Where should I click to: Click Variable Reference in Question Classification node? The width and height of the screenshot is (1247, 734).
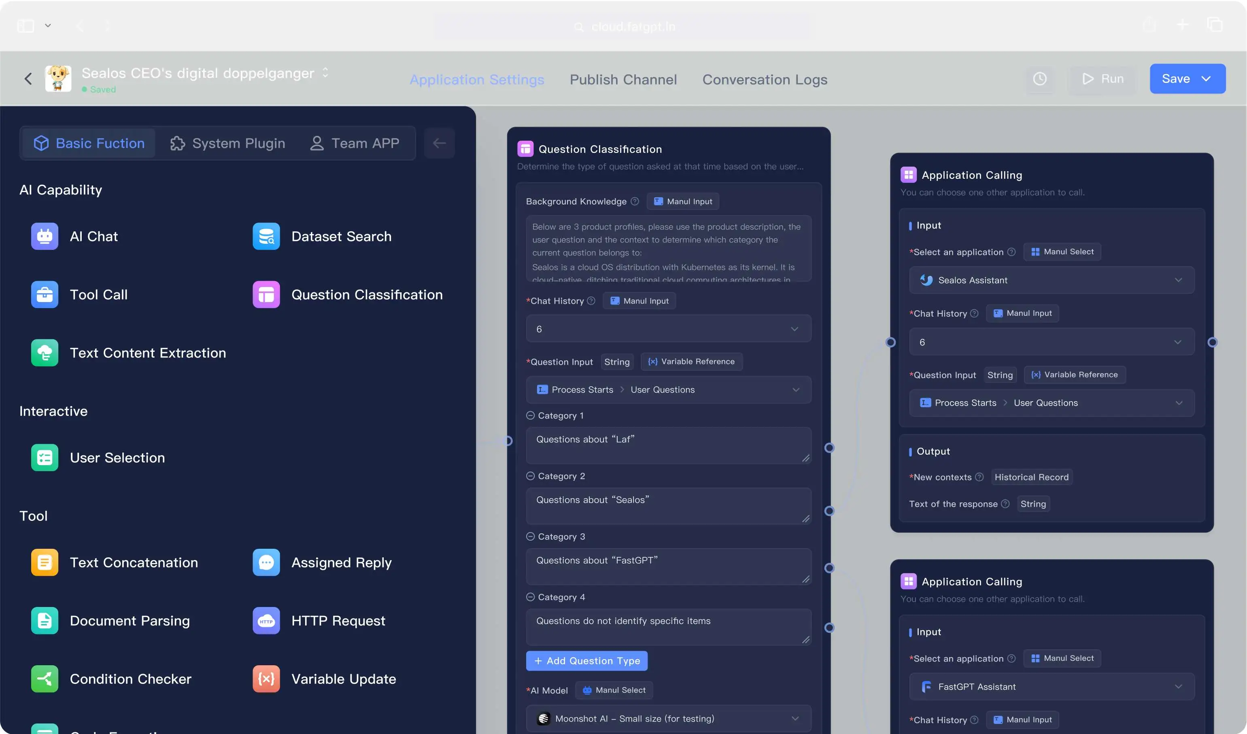[692, 362]
